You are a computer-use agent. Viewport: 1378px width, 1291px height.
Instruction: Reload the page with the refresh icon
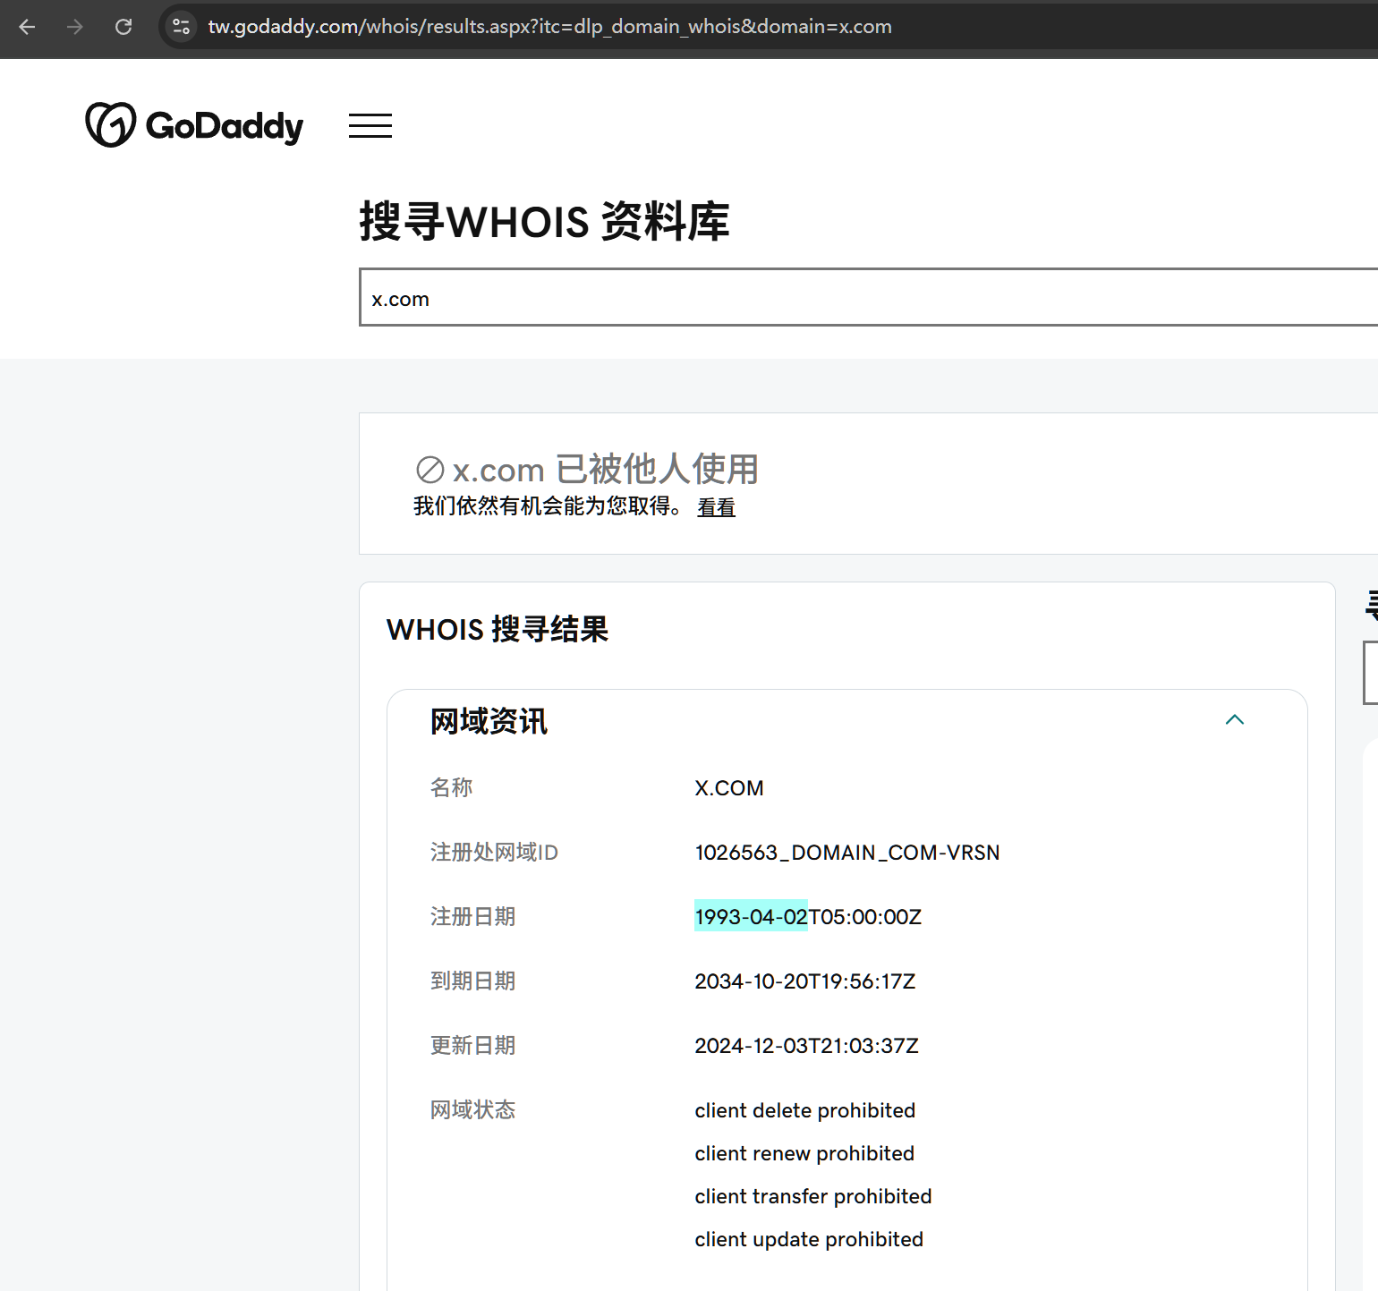pos(123,27)
